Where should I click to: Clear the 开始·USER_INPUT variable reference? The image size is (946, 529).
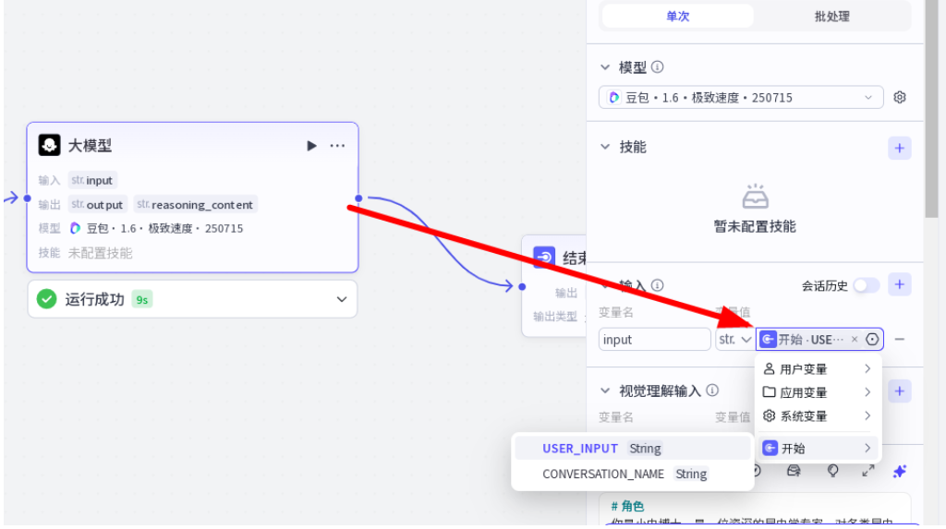click(855, 340)
